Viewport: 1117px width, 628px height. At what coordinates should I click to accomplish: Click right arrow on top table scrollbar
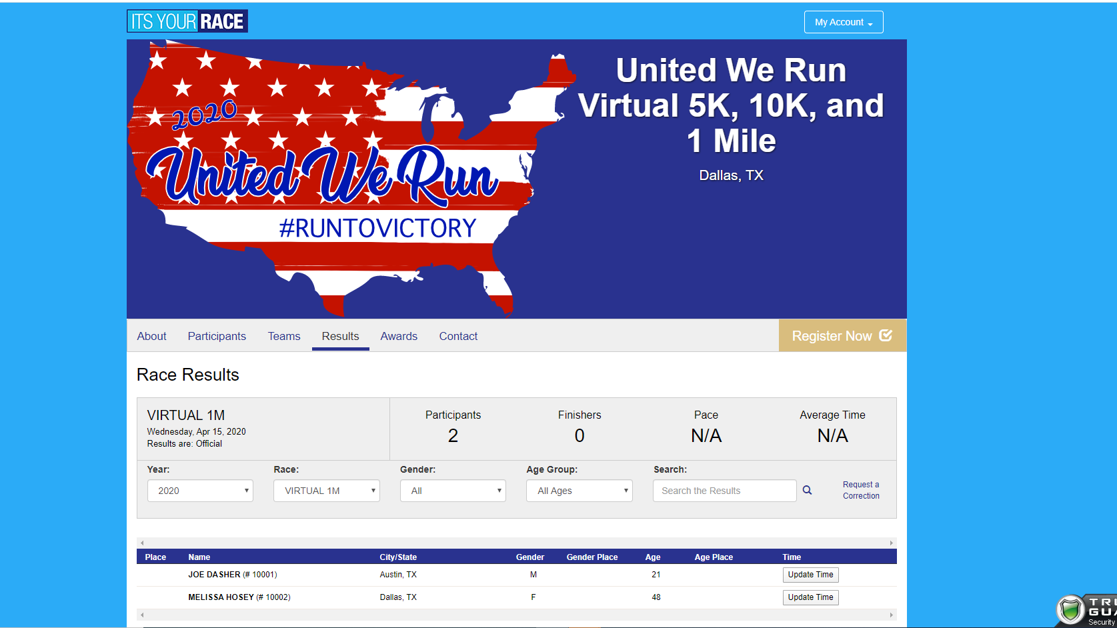pos(891,543)
